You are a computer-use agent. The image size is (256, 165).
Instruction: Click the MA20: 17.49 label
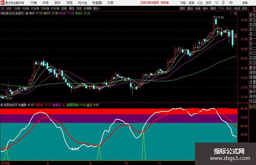click(x=67, y=13)
